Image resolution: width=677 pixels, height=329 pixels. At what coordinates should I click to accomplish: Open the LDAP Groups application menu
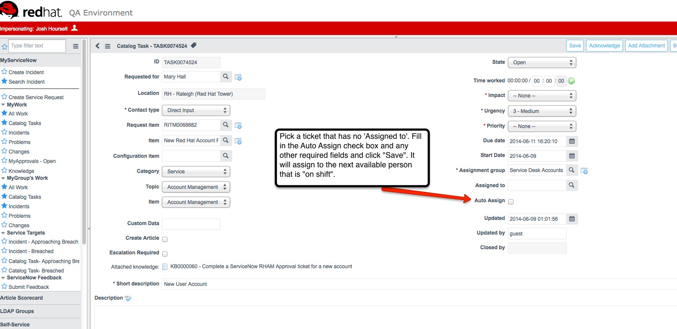pos(40,311)
